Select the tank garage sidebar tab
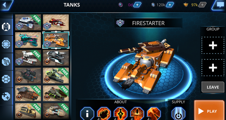This screenshot has height=120, width=226. [6, 27]
